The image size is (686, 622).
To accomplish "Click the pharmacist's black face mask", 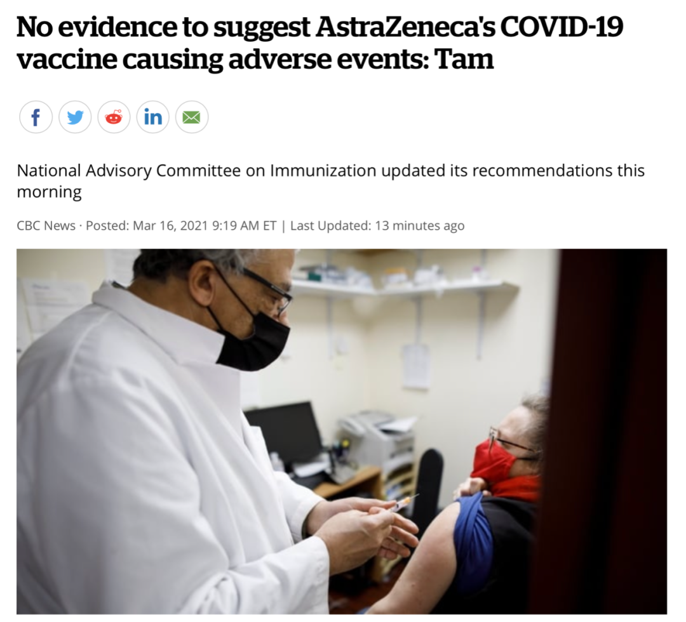I will [x=253, y=339].
